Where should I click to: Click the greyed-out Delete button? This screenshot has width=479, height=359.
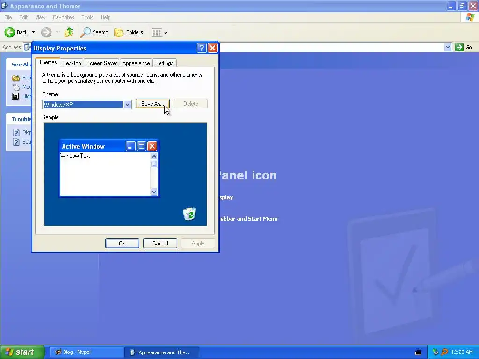tap(191, 104)
